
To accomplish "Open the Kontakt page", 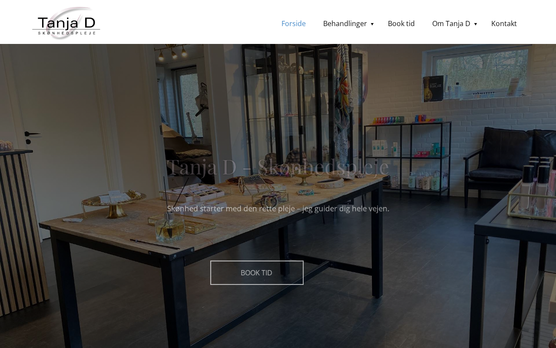I will 504,23.
